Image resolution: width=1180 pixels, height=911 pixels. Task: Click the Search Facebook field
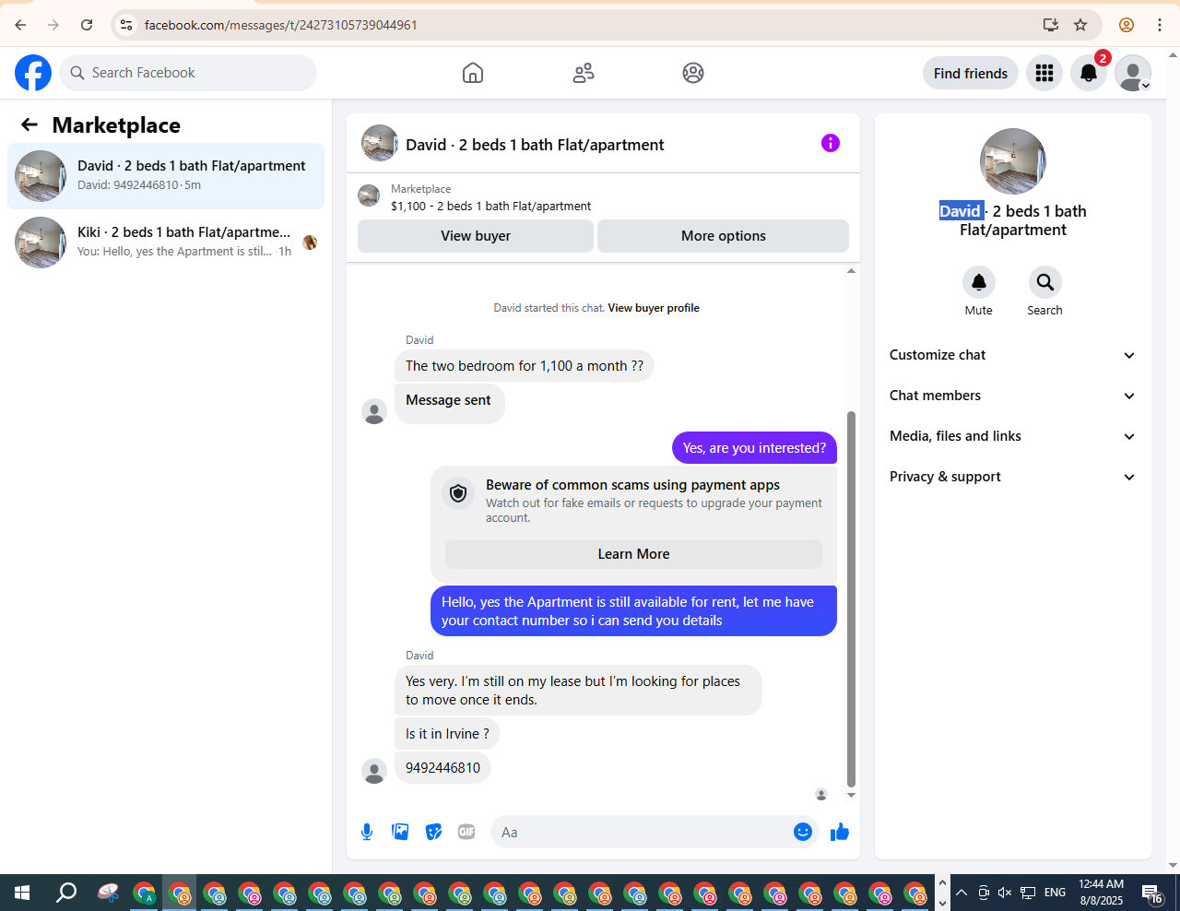(188, 73)
